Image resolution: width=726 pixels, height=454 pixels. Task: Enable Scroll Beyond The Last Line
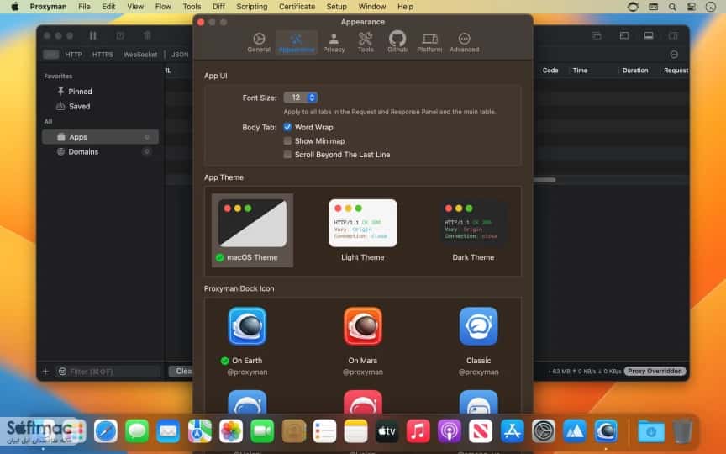click(287, 154)
